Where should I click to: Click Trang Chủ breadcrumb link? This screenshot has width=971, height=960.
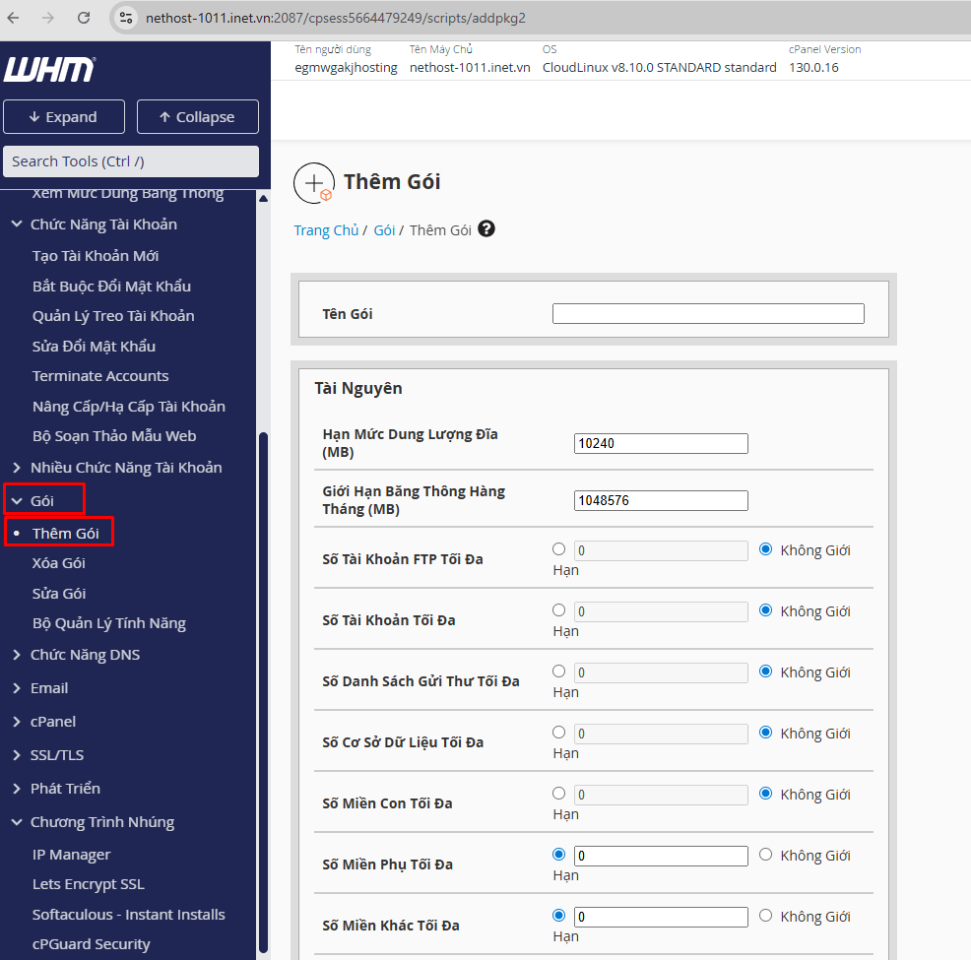coord(326,230)
